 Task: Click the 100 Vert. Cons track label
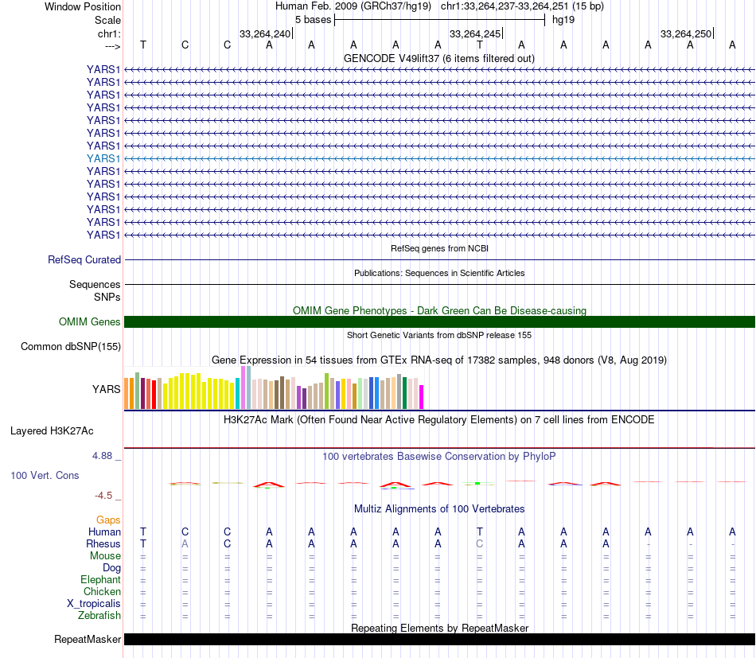point(45,475)
